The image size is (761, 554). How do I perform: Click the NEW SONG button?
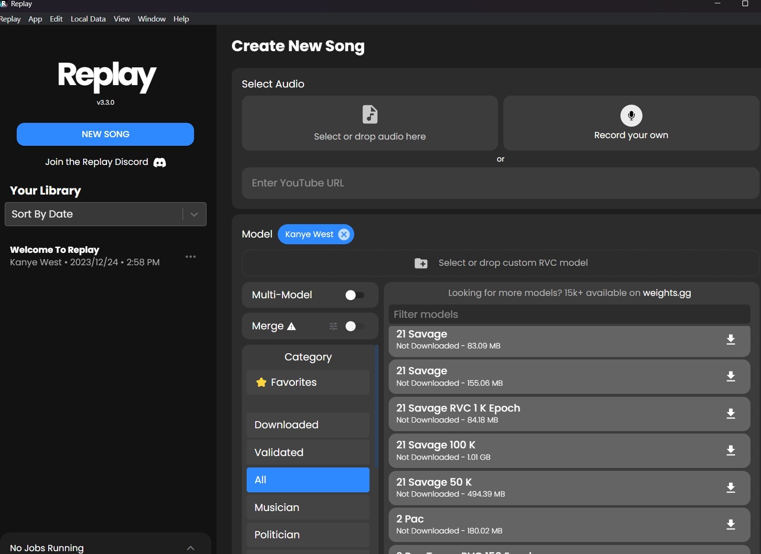coord(105,134)
